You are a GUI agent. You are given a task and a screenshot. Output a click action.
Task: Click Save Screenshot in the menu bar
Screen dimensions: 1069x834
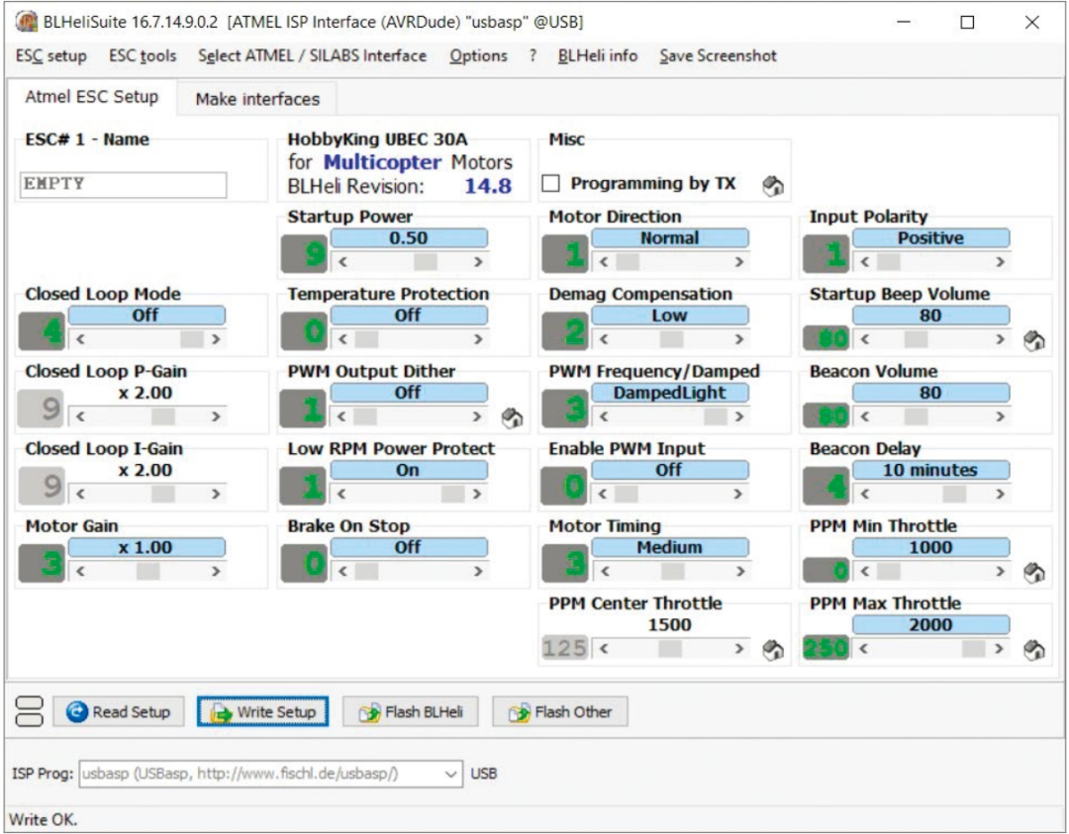(718, 55)
